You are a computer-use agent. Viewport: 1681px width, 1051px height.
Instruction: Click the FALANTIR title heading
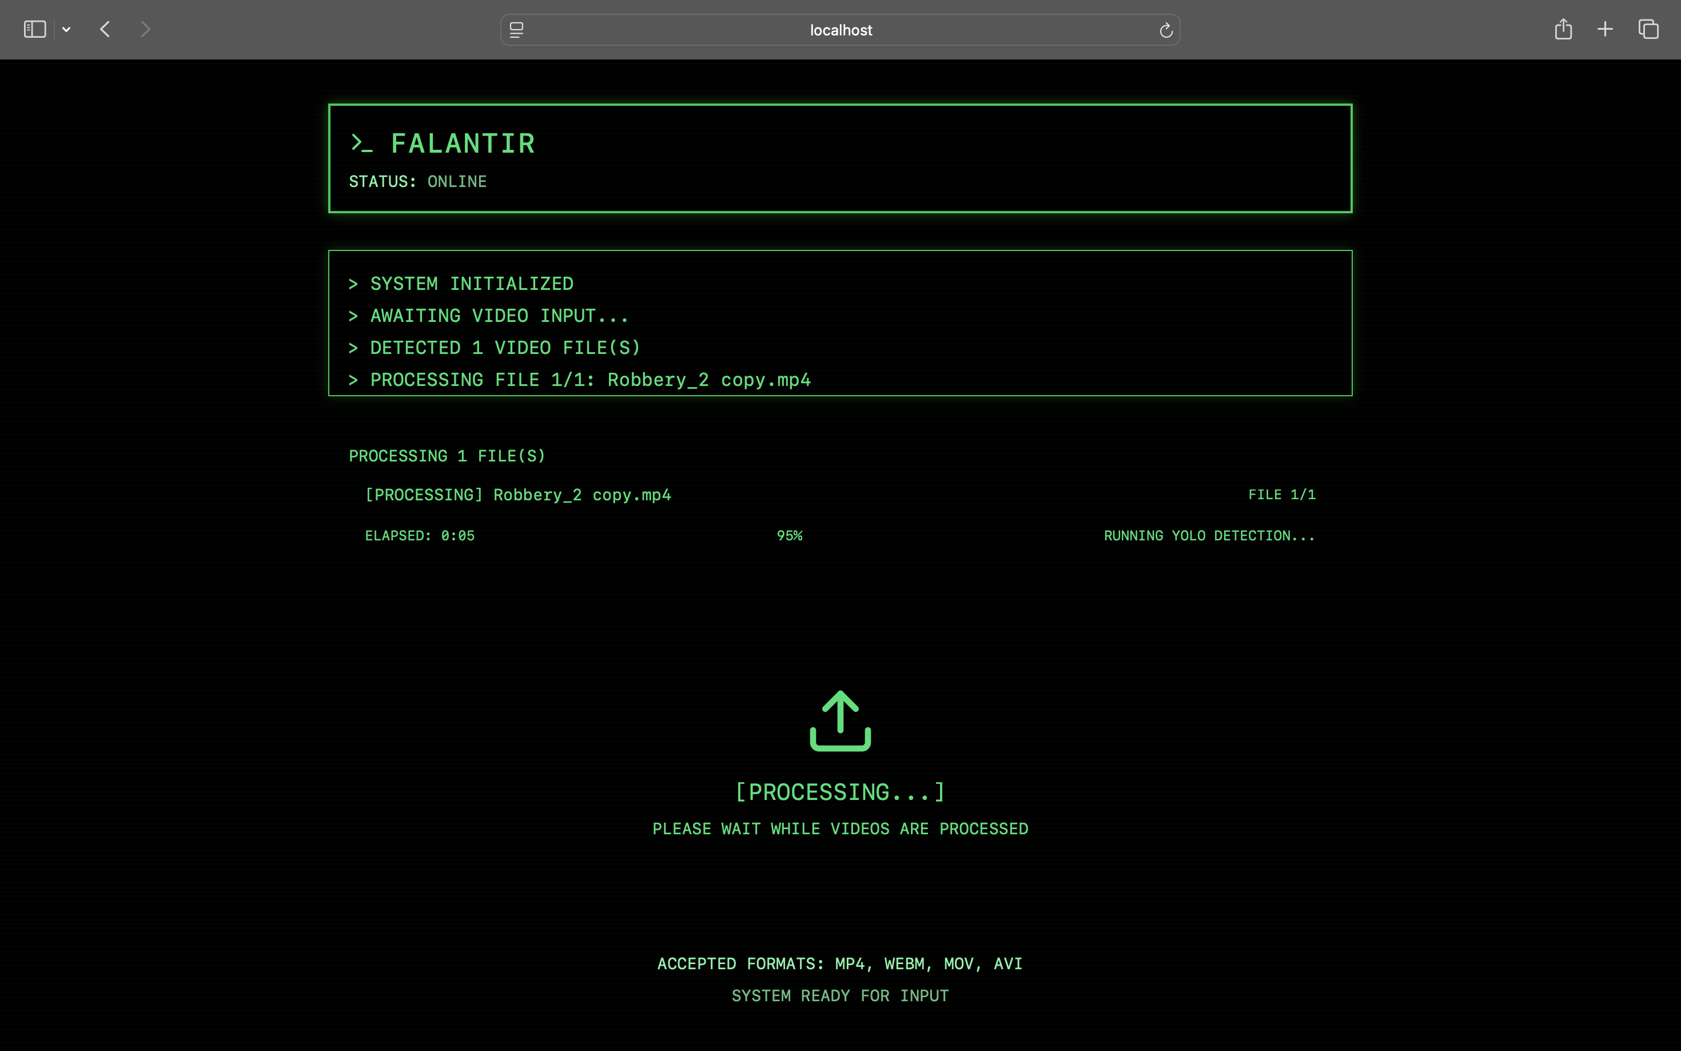[463, 144]
